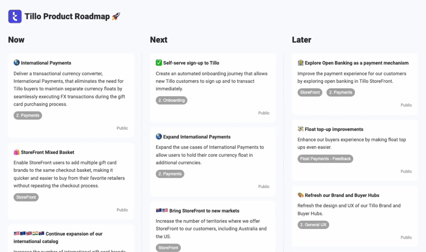Click the Next column heading

159,40
